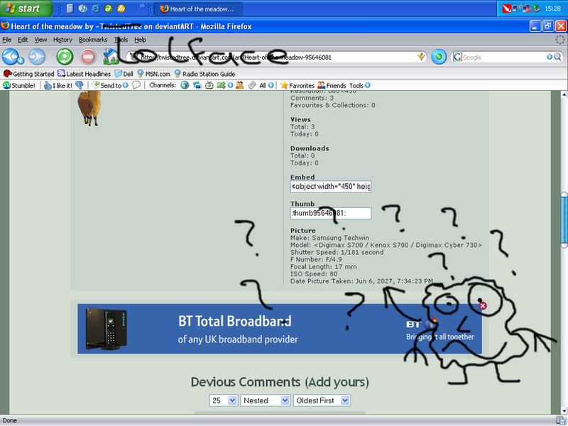Open the Back history dropdown arrow
Viewport: 568px width, 426px height.
click(21, 60)
